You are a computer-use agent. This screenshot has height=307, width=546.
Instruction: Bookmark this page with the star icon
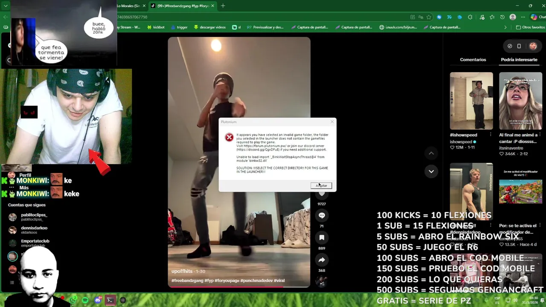tap(429, 17)
